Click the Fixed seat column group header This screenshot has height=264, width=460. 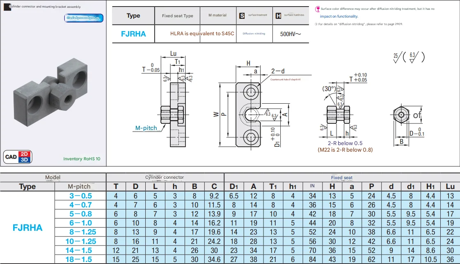pos(341,178)
